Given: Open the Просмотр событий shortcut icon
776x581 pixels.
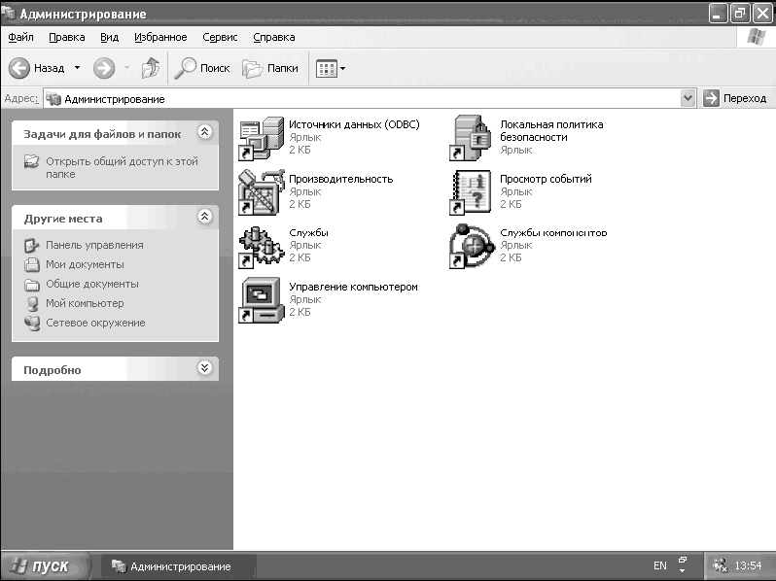Looking at the screenshot, I should (471, 192).
